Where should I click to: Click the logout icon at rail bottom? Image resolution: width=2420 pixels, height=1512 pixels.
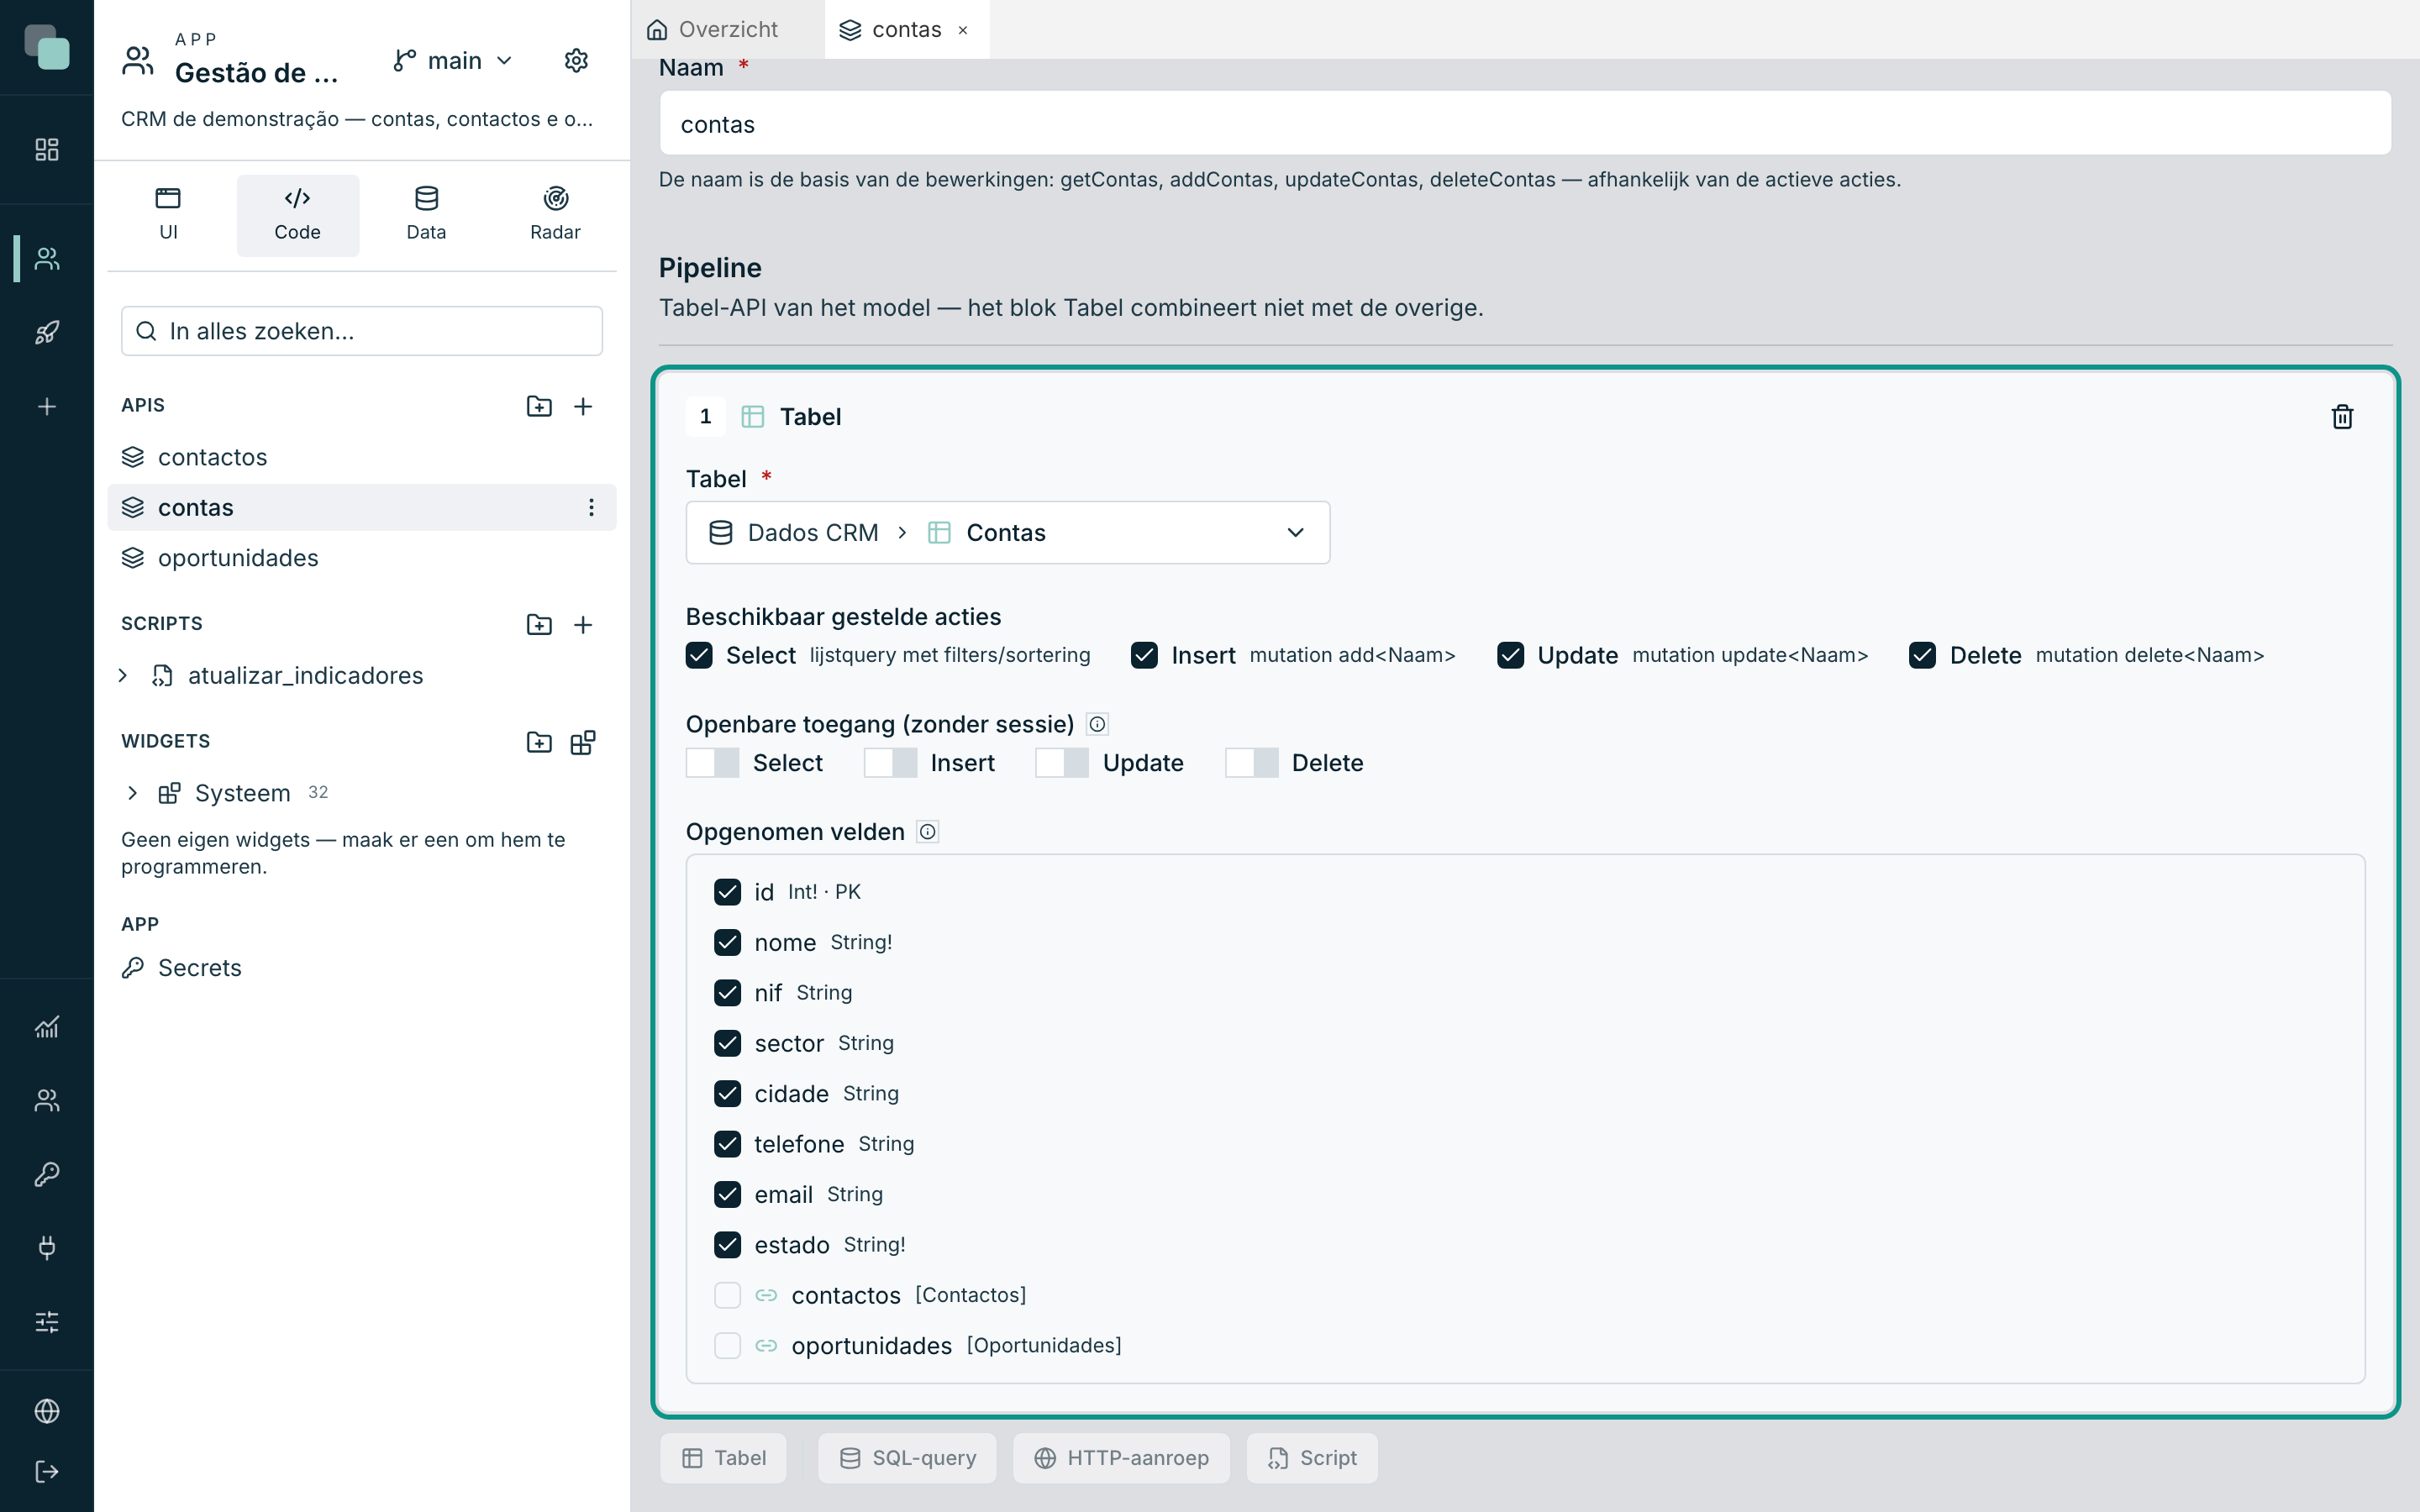click(x=47, y=1471)
